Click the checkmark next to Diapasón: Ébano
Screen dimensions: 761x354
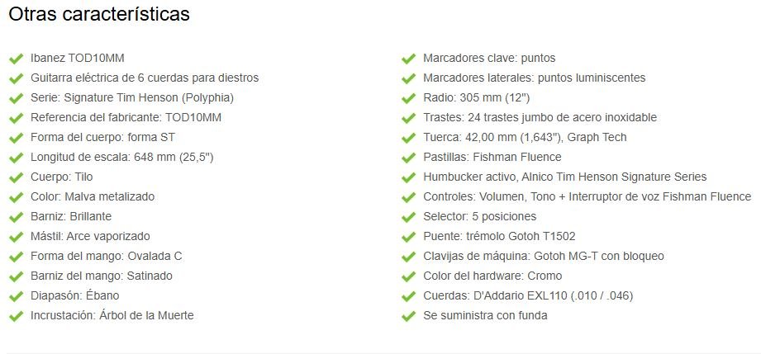(16, 296)
